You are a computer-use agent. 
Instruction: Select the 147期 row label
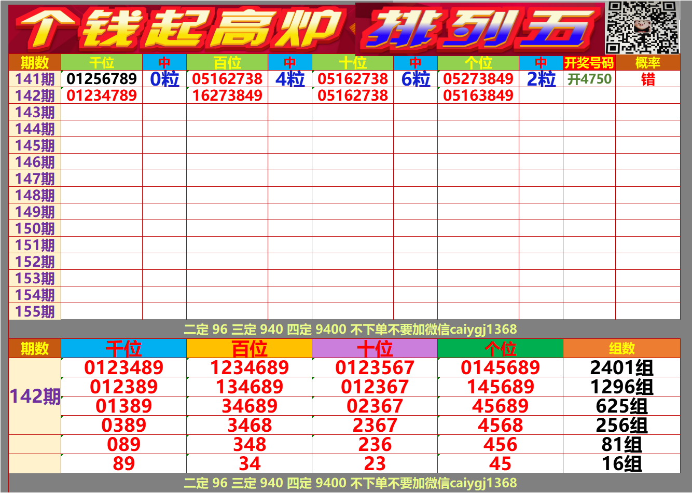pyautogui.click(x=35, y=179)
